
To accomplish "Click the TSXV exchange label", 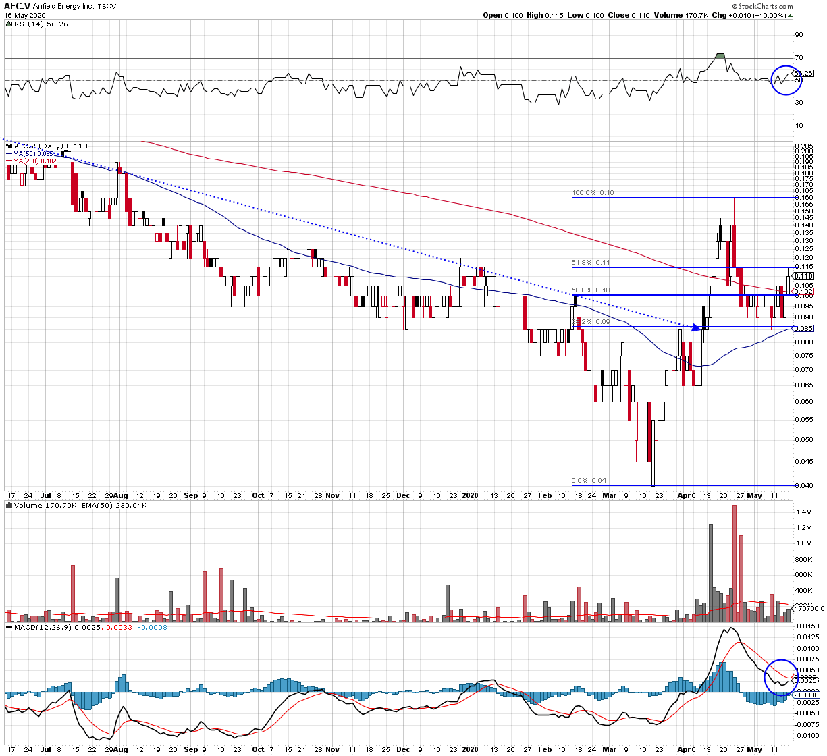I will [x=106, y=6].
